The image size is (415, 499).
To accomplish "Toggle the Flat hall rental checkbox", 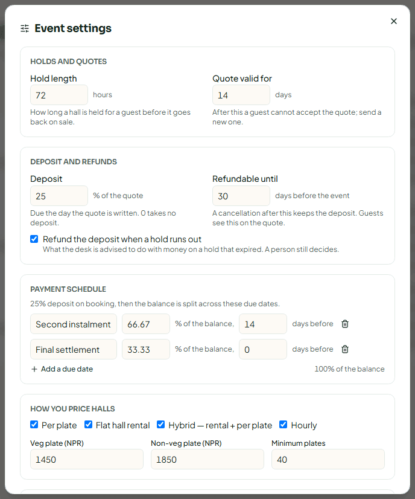I will tap(88, 425).
